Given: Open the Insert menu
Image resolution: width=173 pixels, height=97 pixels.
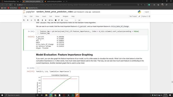Looking at the screenshot, I should (44, 16).
